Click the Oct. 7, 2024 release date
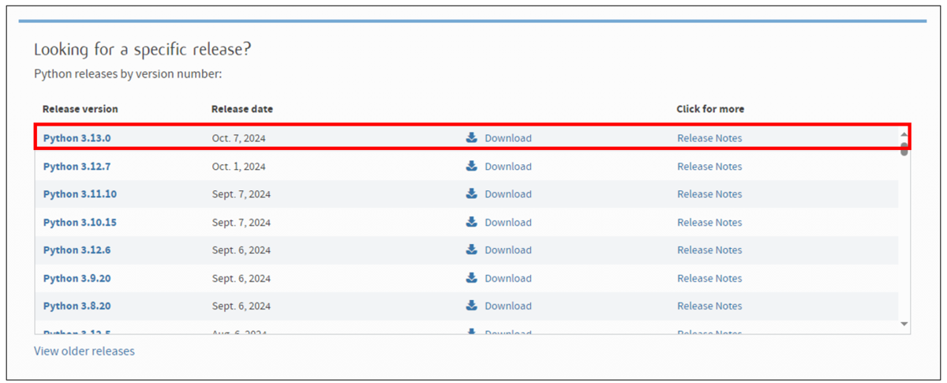 (239, 138)
